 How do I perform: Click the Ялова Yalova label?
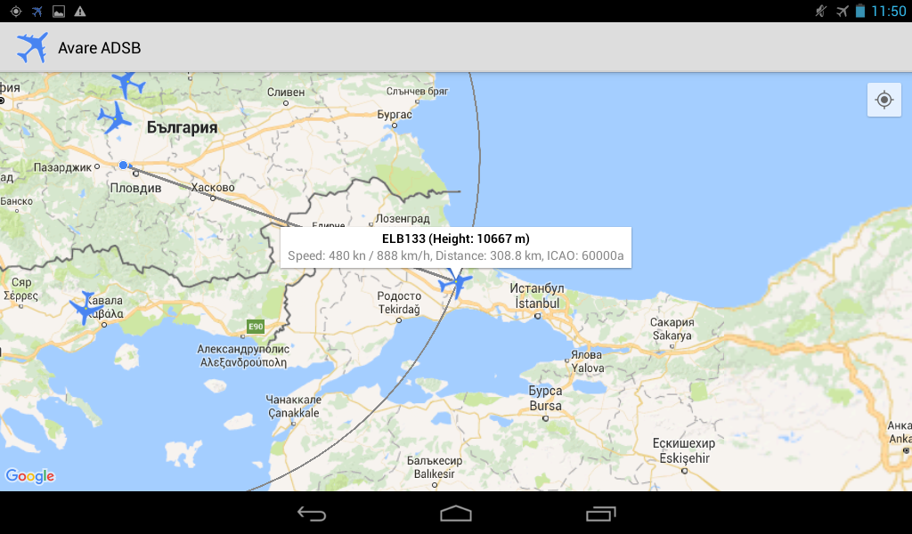click(x=587, y=361)
